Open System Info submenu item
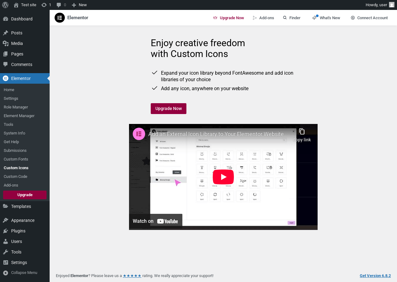Screen dimensions: 397x282 (x=14, y=133)
